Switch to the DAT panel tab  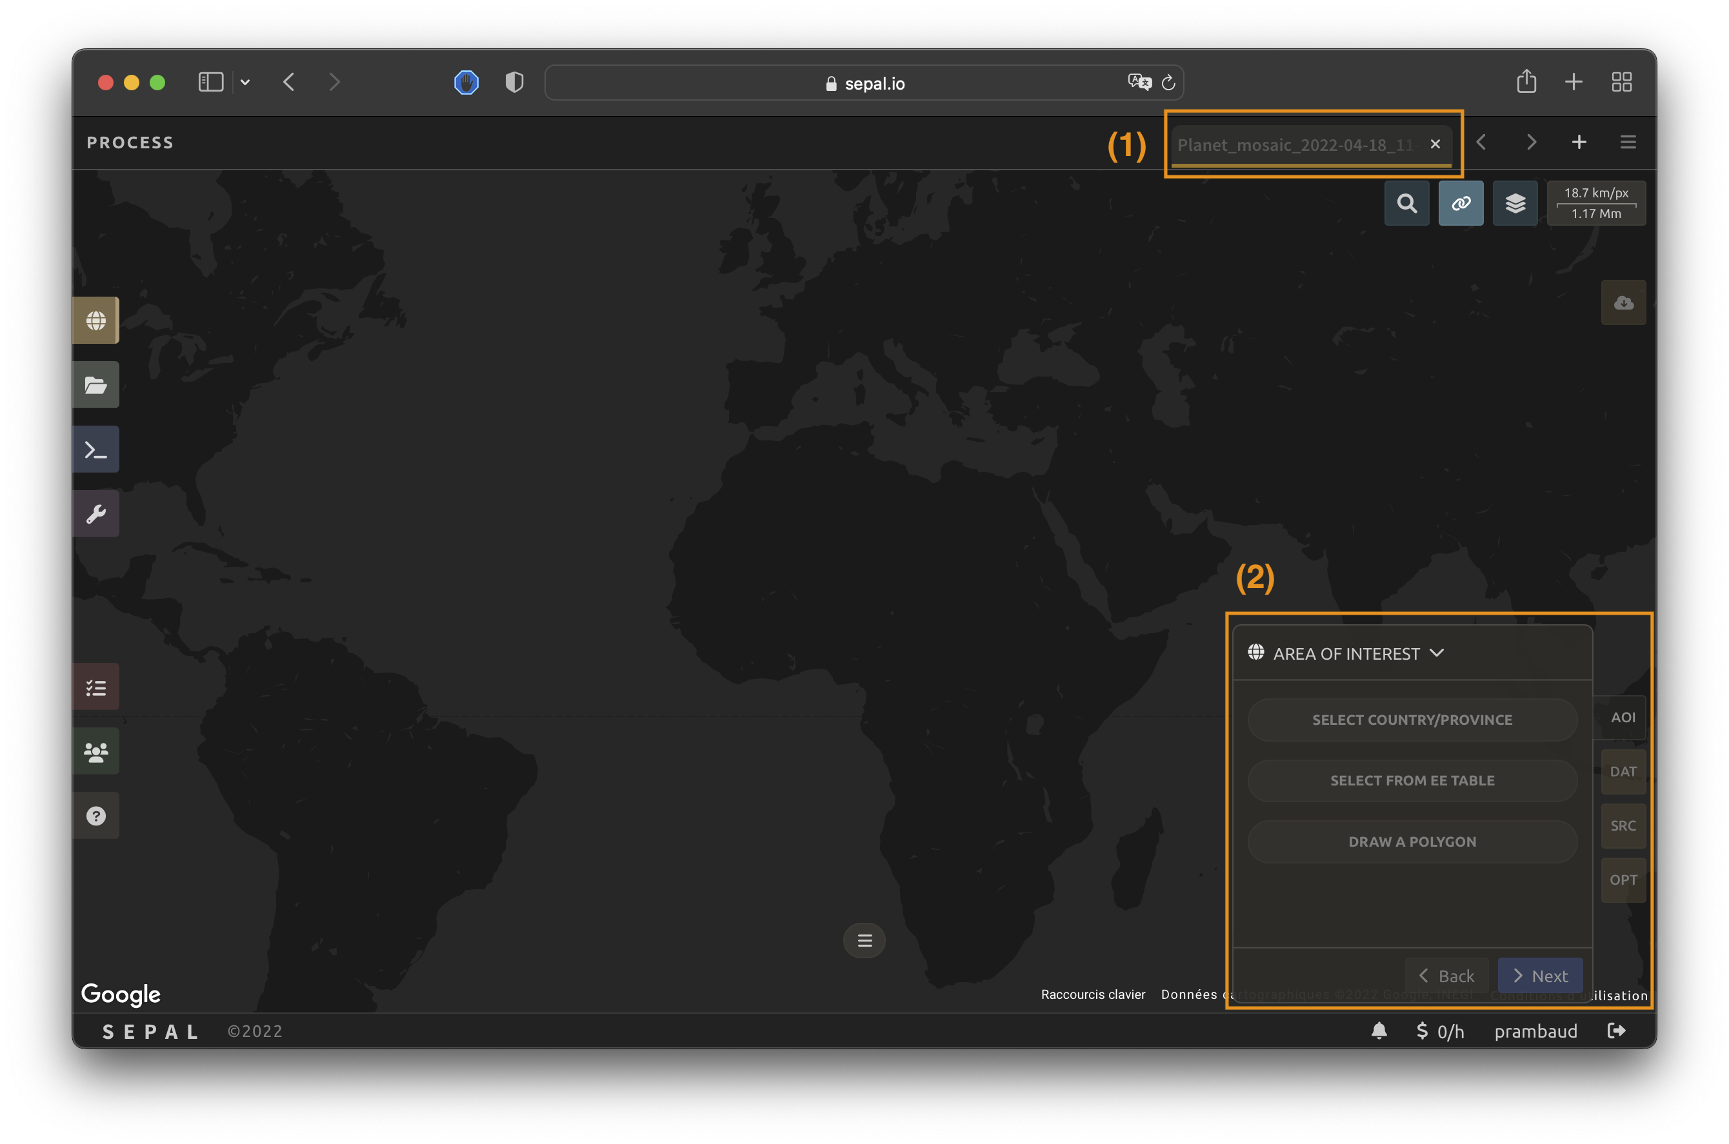pyautogui.click(x=1623, y=772)
